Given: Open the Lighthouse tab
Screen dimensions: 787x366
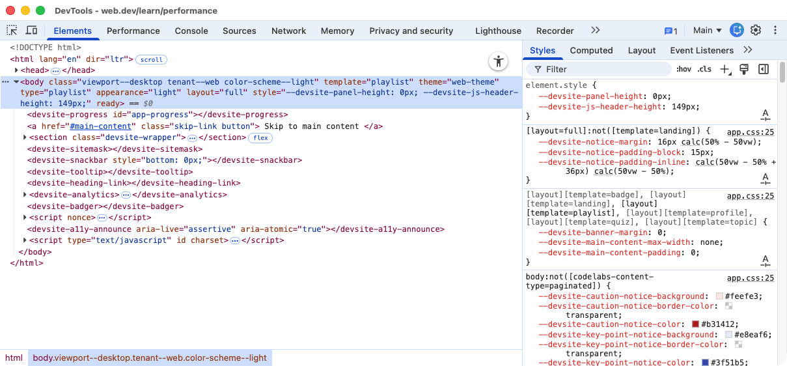Looking at the screenshot, I should 499,31.
